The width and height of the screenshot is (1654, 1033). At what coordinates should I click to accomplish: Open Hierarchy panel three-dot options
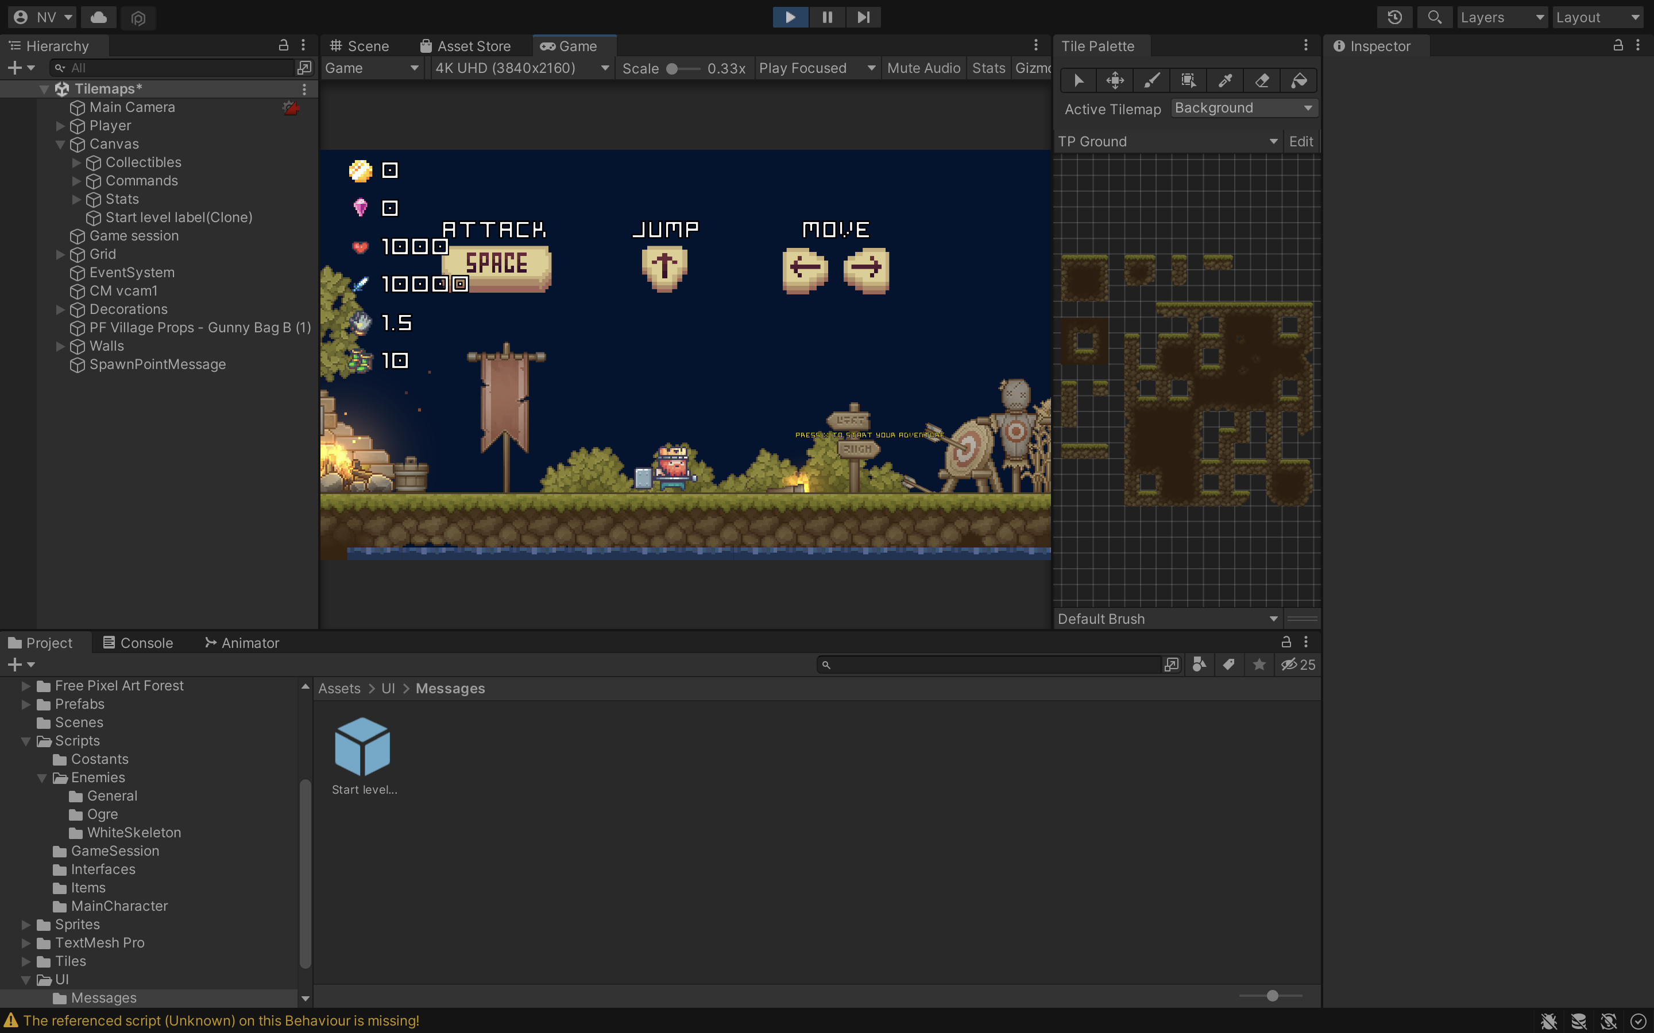click(303, 45)
